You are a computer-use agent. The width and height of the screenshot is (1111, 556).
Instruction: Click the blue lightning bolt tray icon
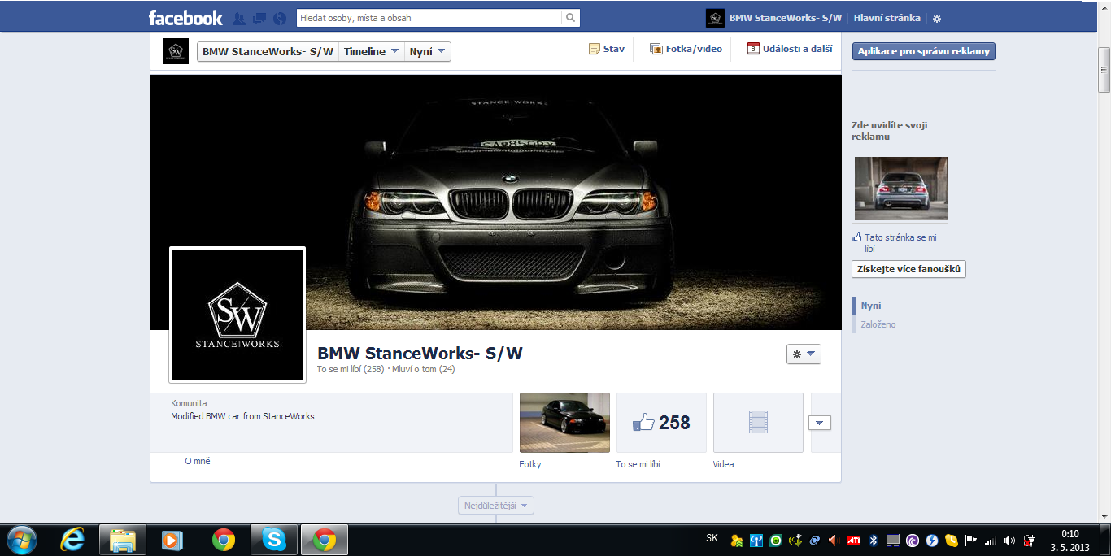pyautogui.click(x=932, y=540)
